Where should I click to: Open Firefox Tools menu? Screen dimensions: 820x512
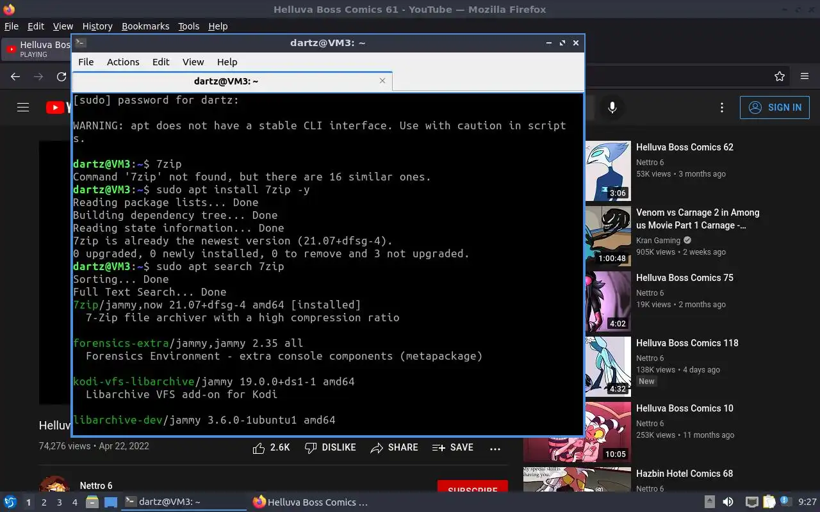(x=189, y=26)
